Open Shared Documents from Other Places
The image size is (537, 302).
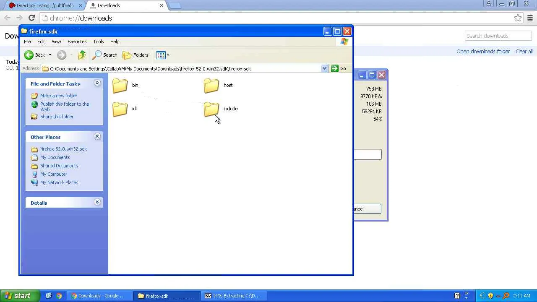[59, 166]
